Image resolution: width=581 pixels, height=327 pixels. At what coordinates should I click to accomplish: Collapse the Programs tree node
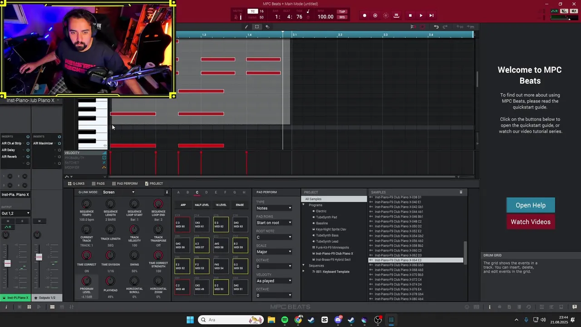[304, 205]
